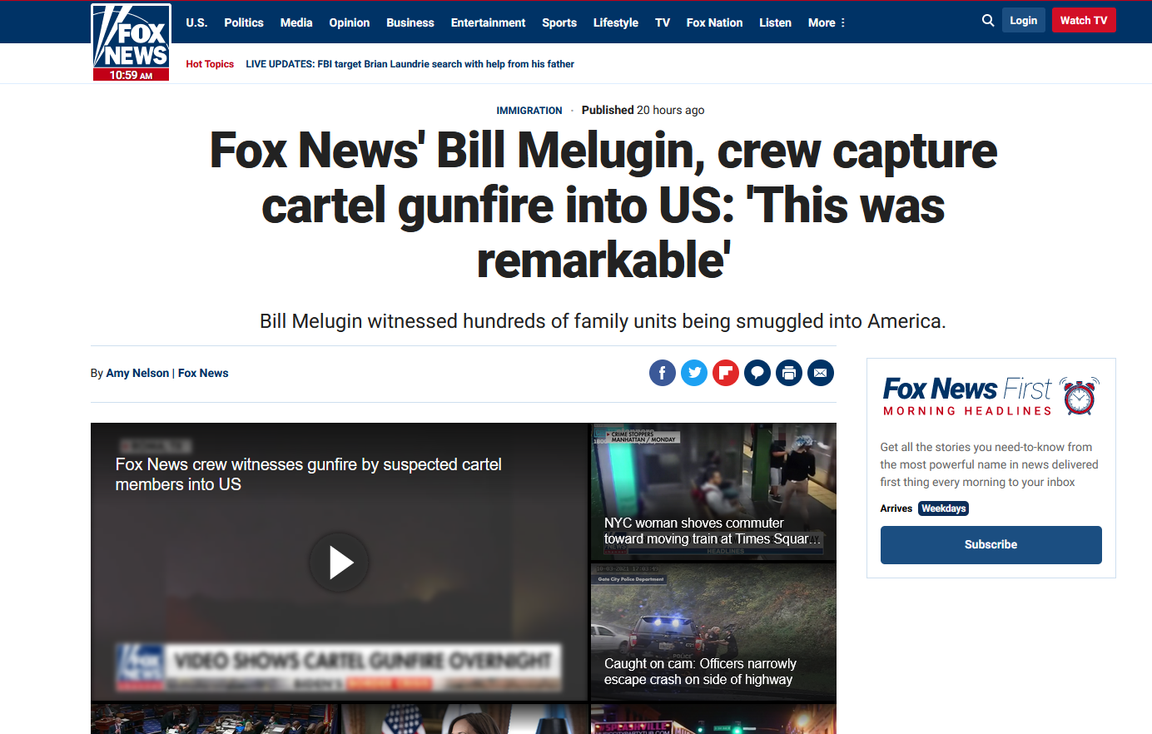This screenshot has width=1152, height=734.
Task: Go to Fox News logo homepage
Action: tap(131, 42)
